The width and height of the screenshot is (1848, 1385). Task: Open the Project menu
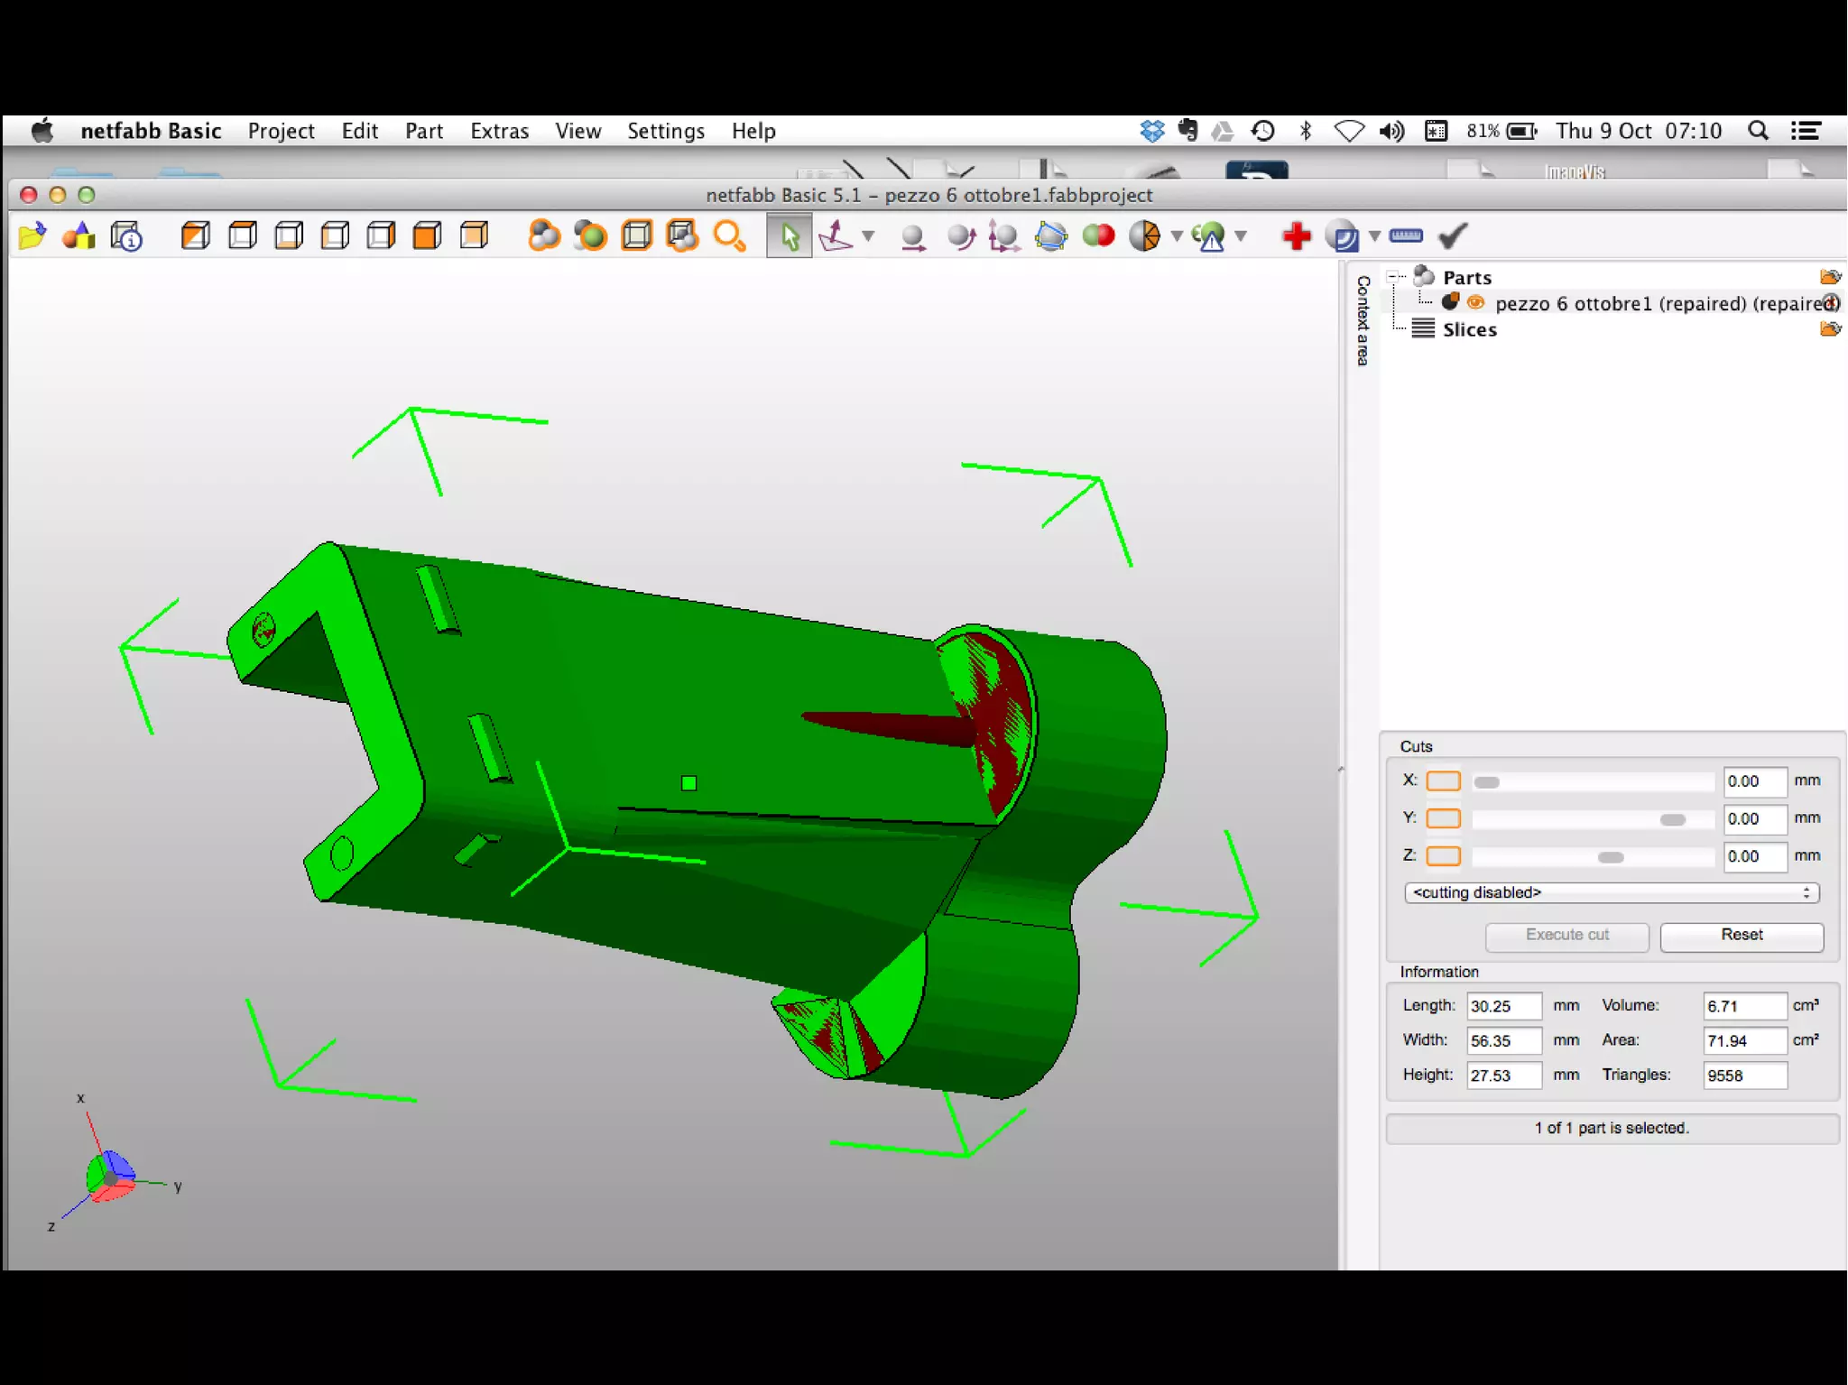pyautogui.click(x=281, y=131)
